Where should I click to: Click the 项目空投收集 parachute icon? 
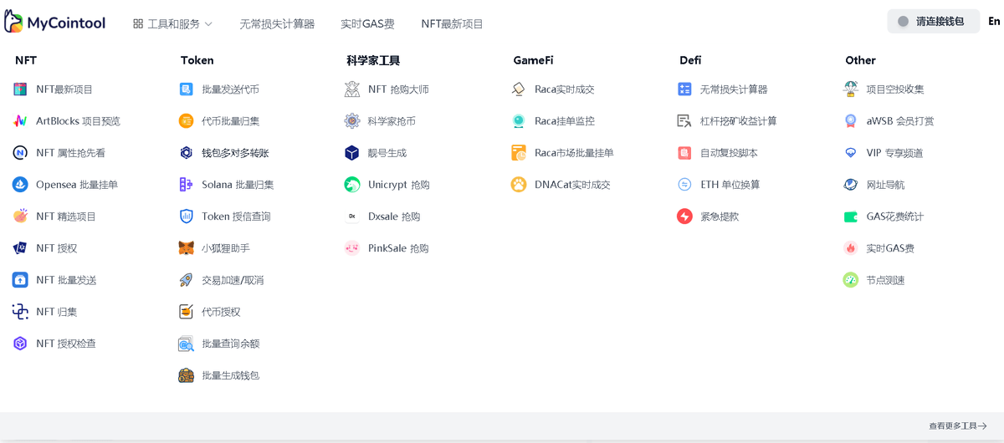pyautogui.click(x=851, y=89)
